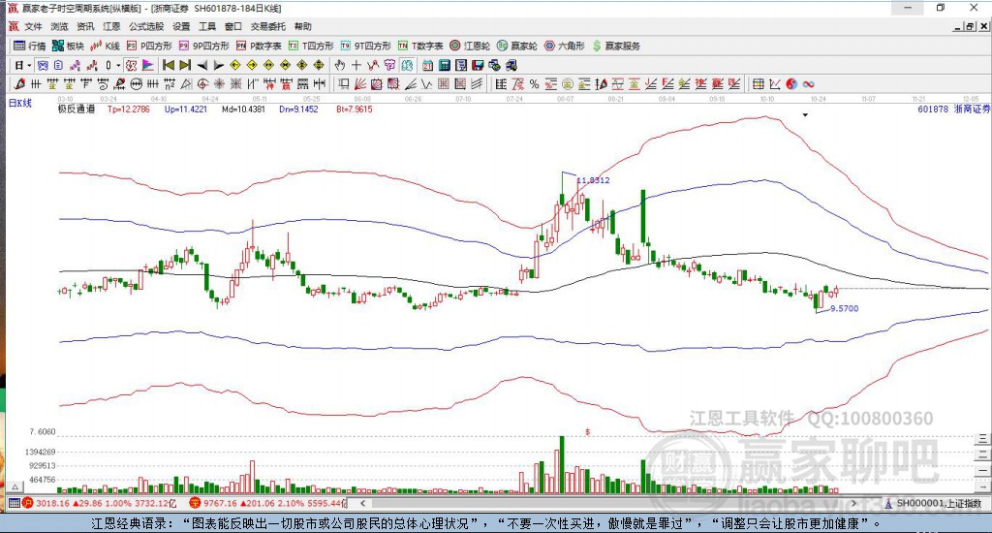Click the horizontal scrollbar right arrow
This screenshot has height=533, width=992.
(853, 503)
